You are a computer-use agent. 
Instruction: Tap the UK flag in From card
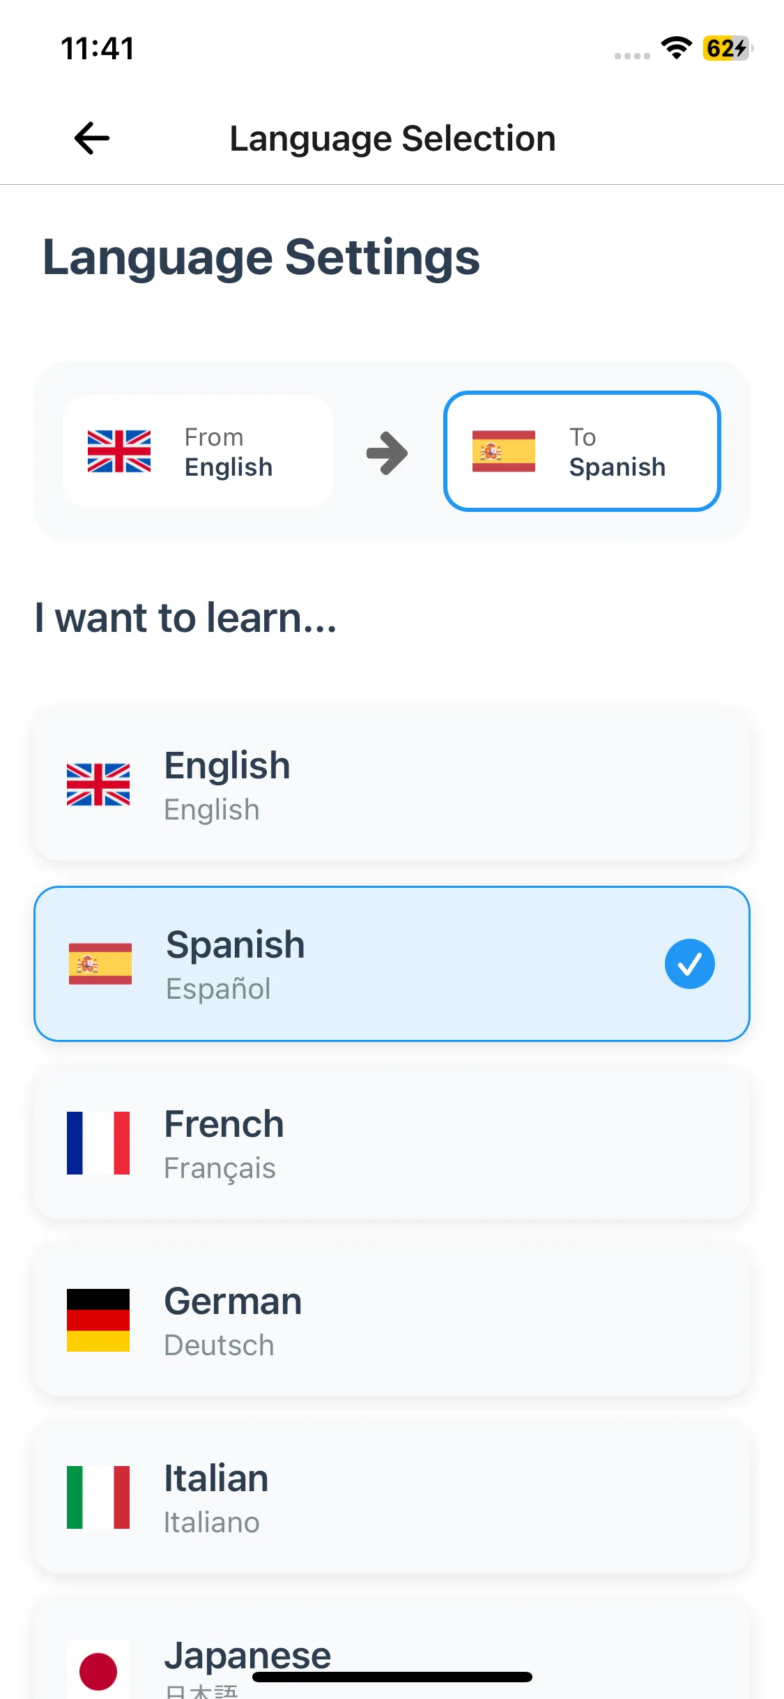(119, 451)
